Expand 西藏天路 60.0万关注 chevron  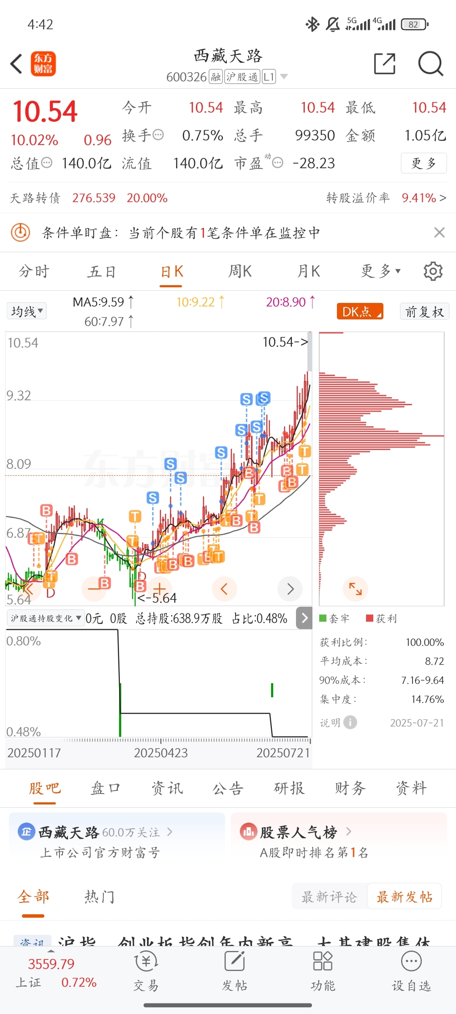pos(170,832)
